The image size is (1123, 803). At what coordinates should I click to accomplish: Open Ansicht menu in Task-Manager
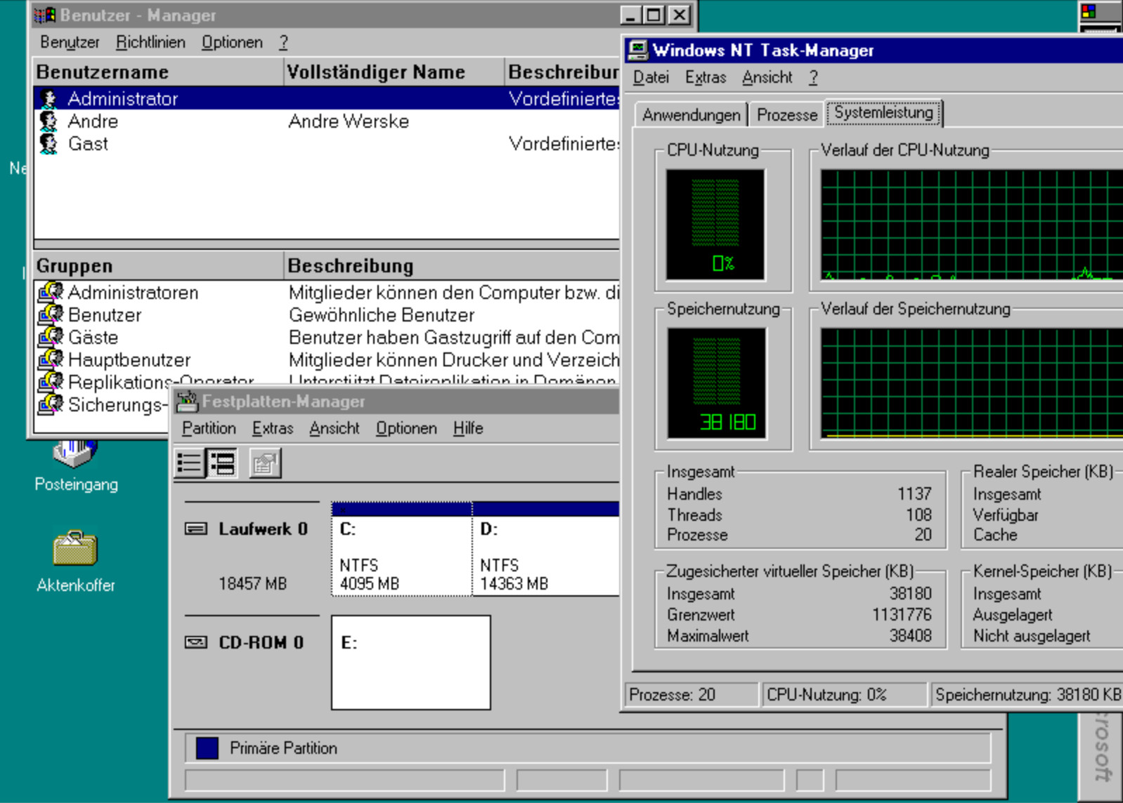pos(767,77)
